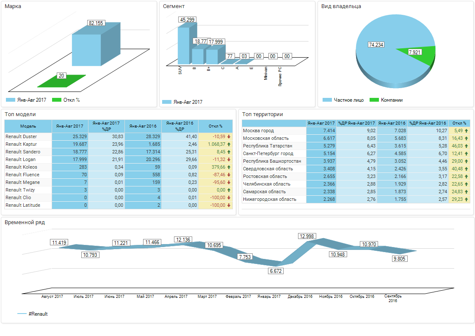Click the down arrow in Renault Latitude row

229,205
